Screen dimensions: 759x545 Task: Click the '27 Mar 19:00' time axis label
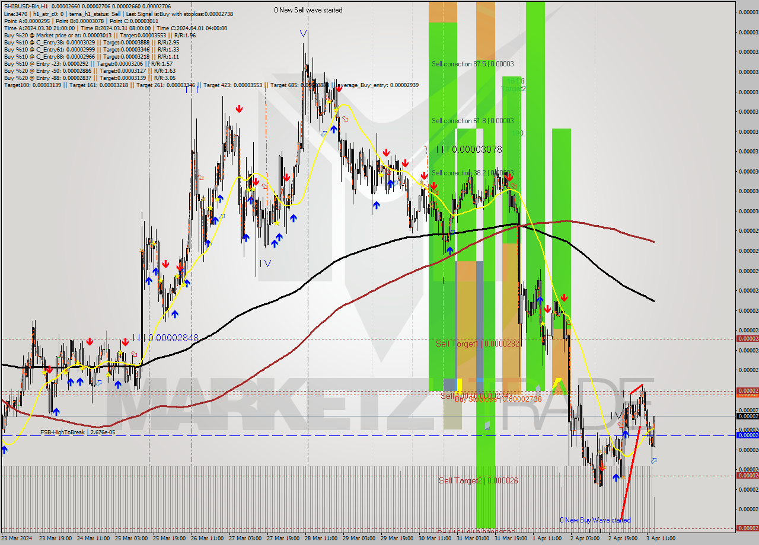[x=283, y=538]
